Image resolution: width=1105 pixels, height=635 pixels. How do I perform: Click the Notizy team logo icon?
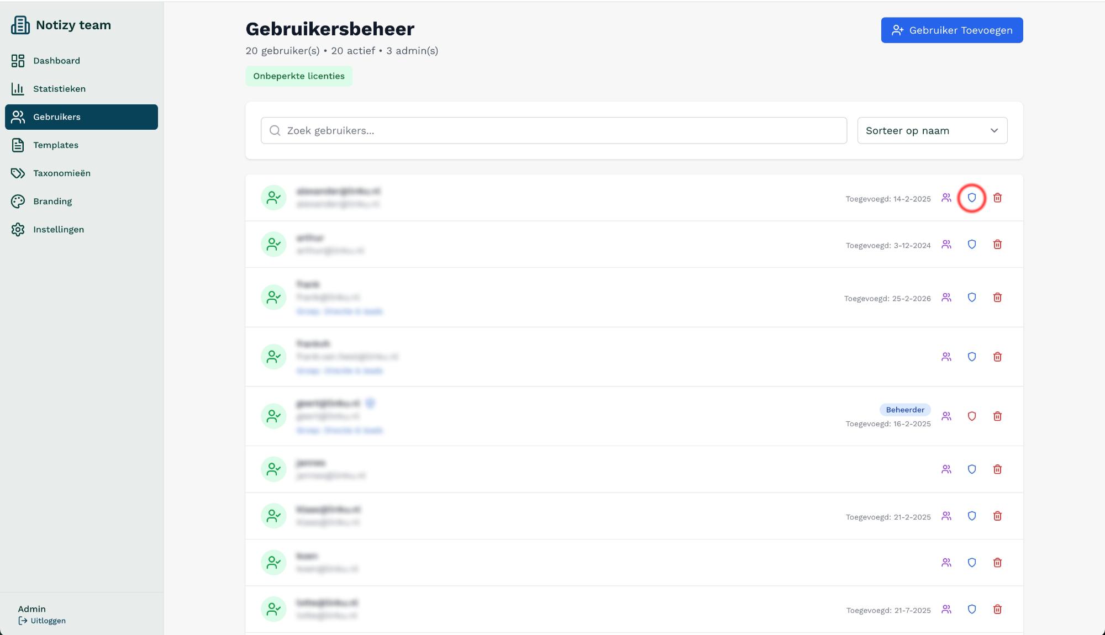point(20,25)
